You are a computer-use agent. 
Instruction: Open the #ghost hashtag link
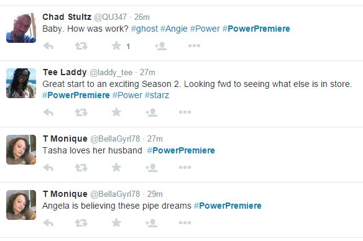point(144,29)
